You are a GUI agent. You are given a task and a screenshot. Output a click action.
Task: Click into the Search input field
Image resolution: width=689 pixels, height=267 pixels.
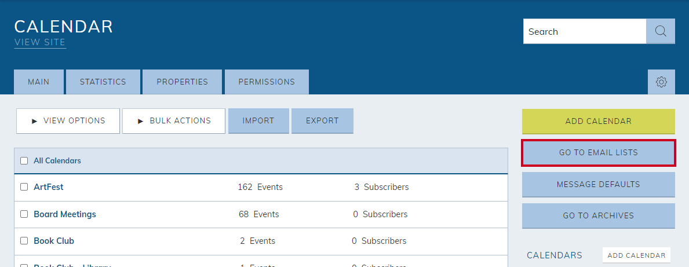585,31
